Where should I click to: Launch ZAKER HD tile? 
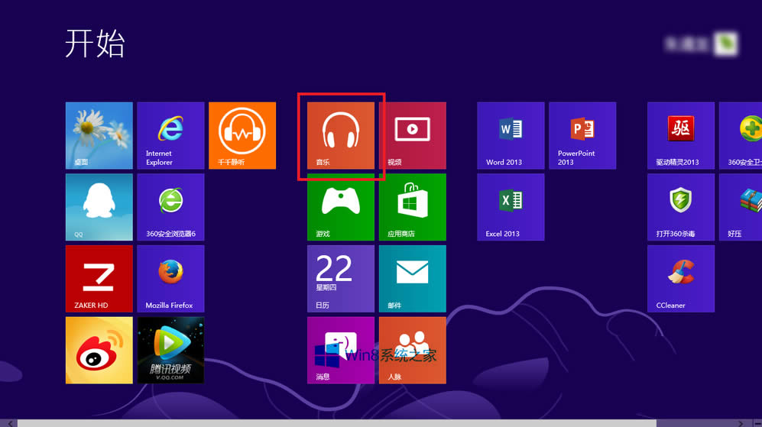[x=99, y=278]
